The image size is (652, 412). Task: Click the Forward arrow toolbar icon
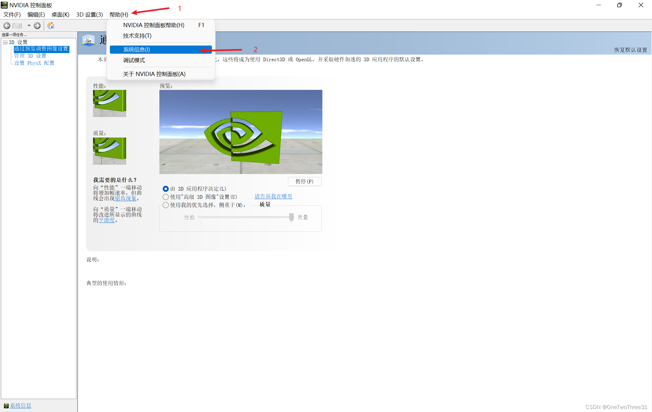pyautogui.click(x=37, y=26)
